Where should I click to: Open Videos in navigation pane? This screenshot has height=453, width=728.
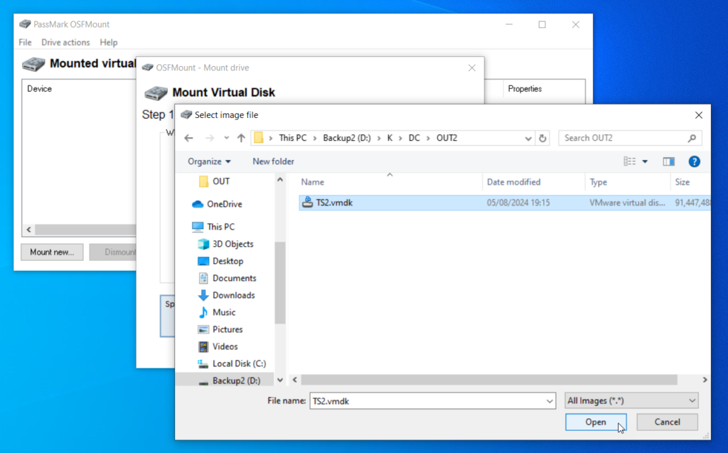[225, 346]
